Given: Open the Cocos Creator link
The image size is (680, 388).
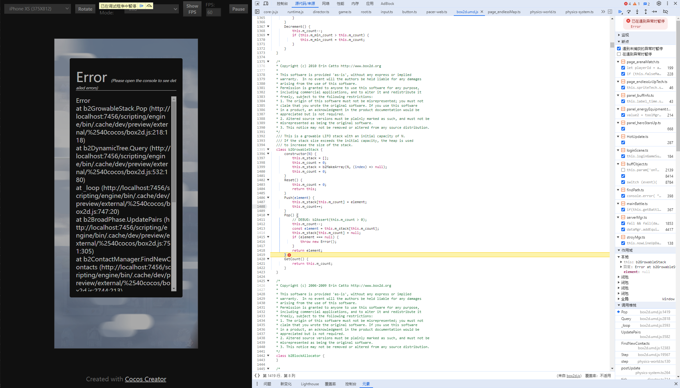Looking at the screenshot, I should (x=146, y=379).
